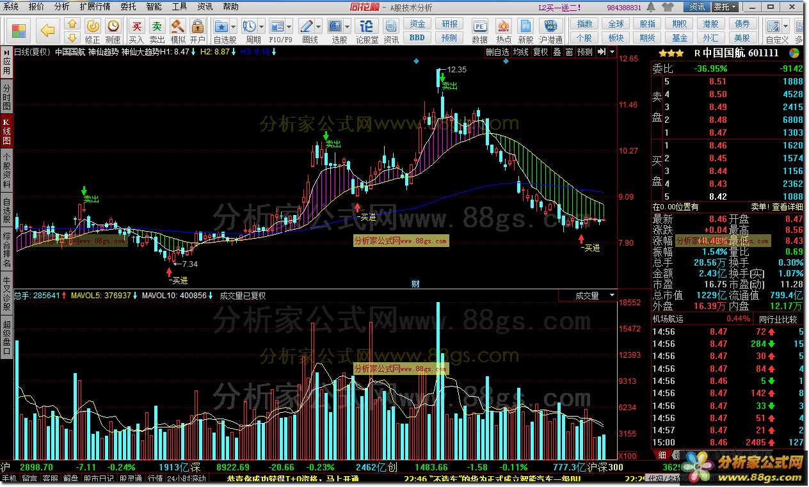The width and height of the screenshot is (809, 487).
Task: Collapse side panel with the ▶| button
Action: [x=602, y=52]
